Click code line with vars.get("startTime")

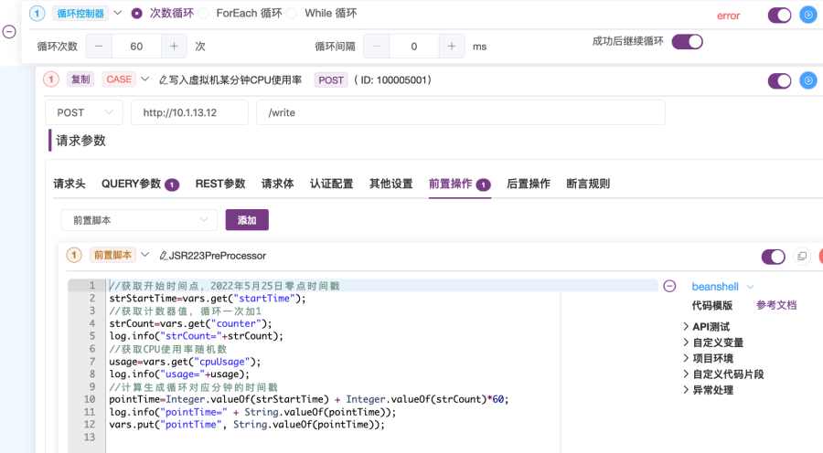pyautogui.click(x=208, y=299)
